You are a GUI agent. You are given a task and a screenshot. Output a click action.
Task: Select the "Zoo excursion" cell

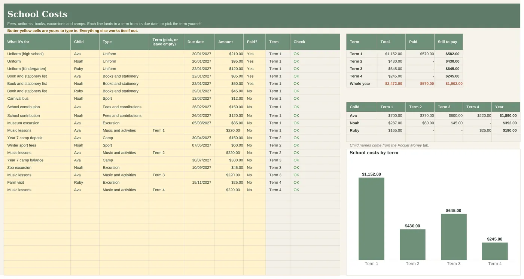point(37,168)
